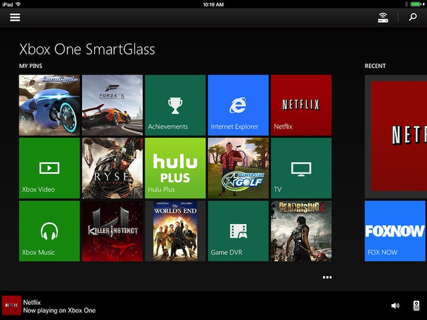Launch the Netflix pinned tile

[301, 105]
